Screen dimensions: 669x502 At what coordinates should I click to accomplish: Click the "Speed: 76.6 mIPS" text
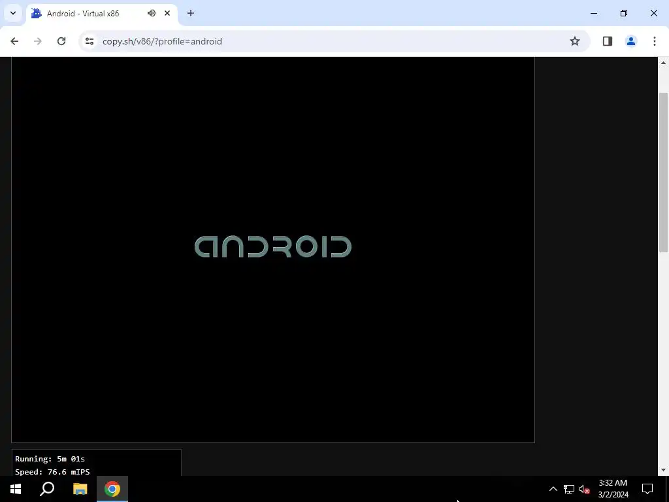(x=52, y=472)
